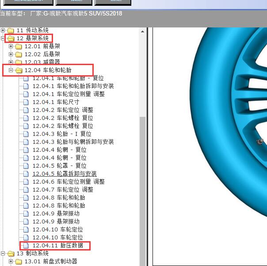Open 12.04.3 轮胎 - I 复位 document
267x266 pixels.
pos(62,134)
